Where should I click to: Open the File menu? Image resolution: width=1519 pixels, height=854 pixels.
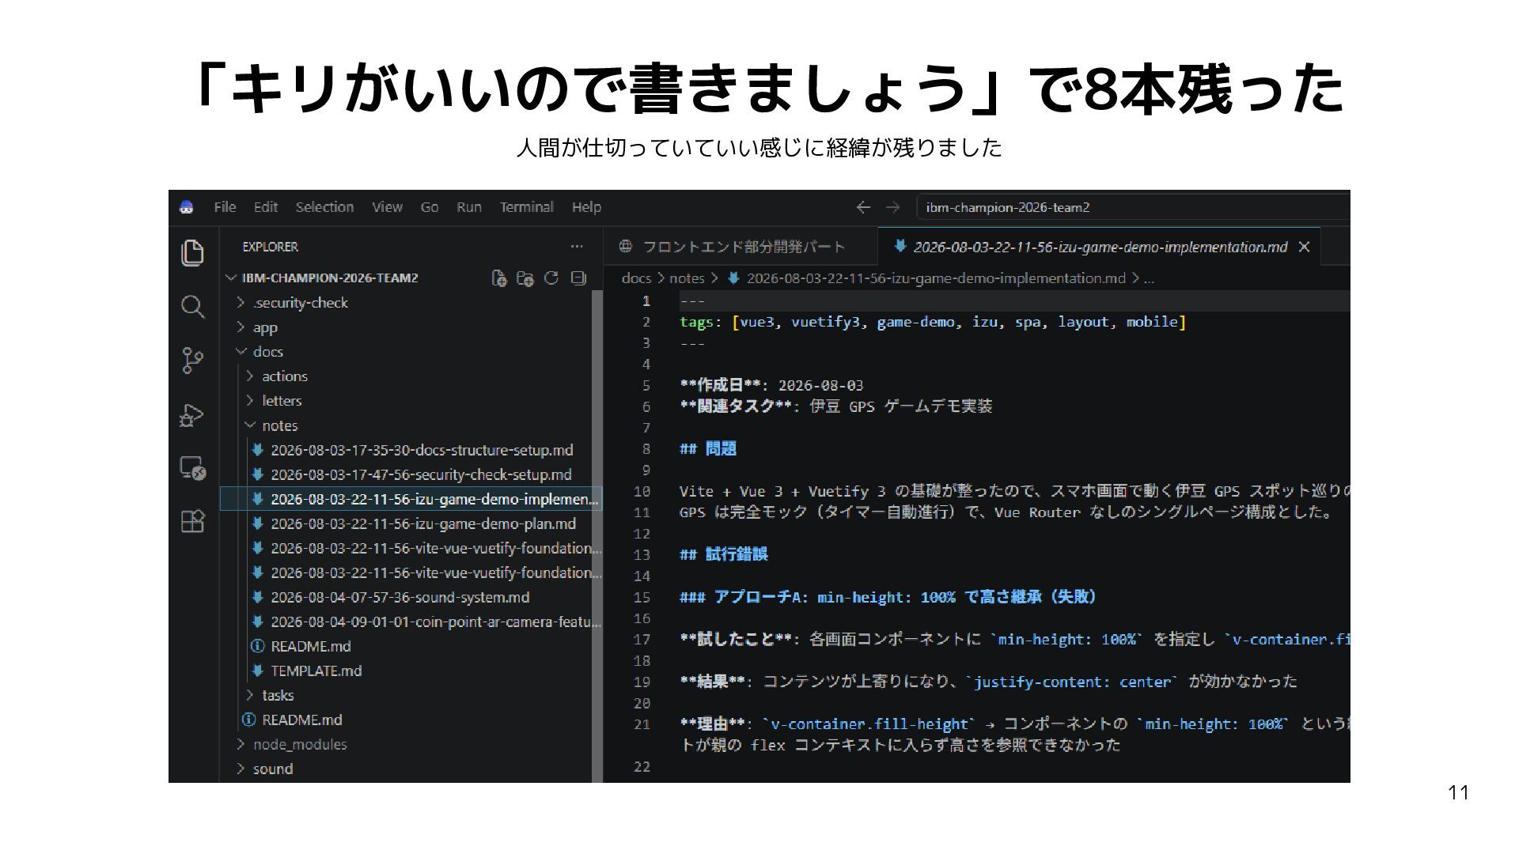(x=225, y=207)
